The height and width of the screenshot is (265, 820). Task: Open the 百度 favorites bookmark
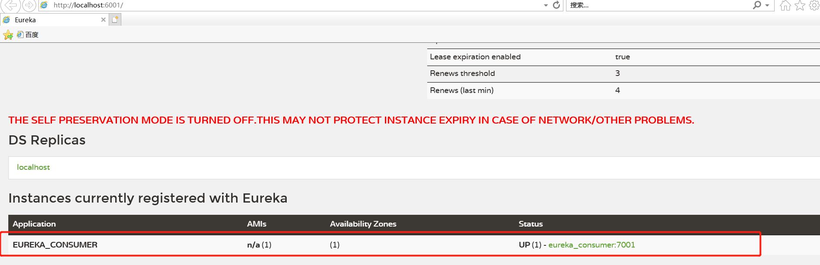coord(28,35)
